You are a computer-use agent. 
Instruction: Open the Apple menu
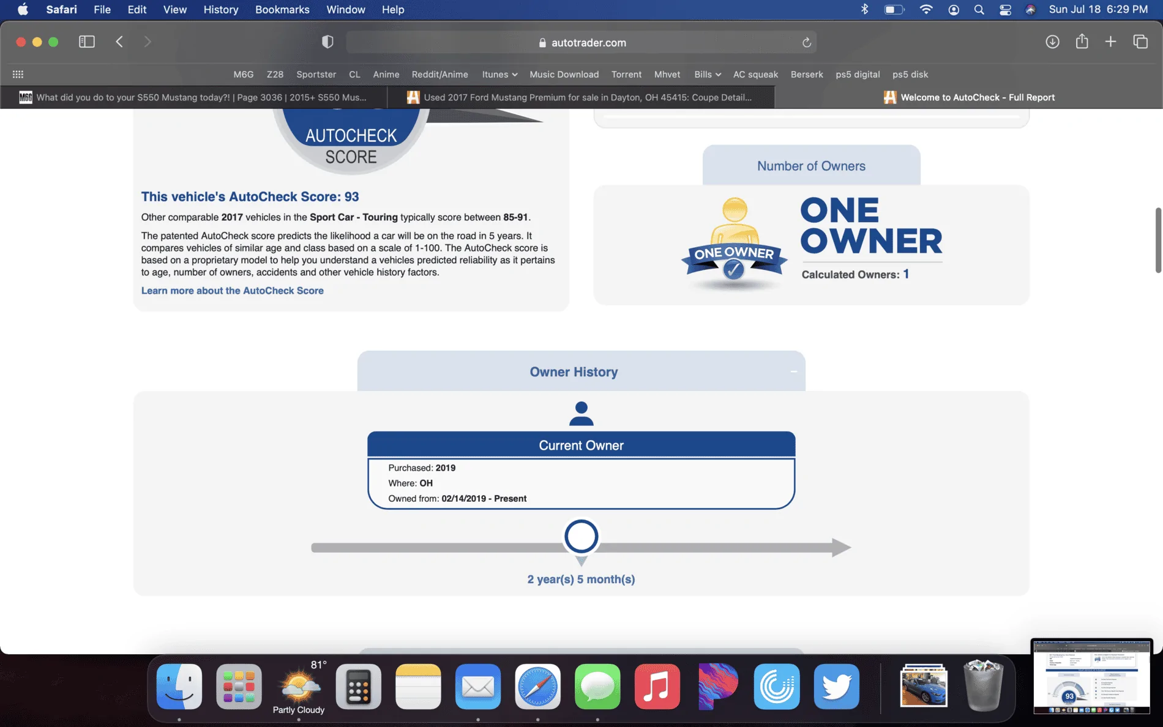[23, 9]
